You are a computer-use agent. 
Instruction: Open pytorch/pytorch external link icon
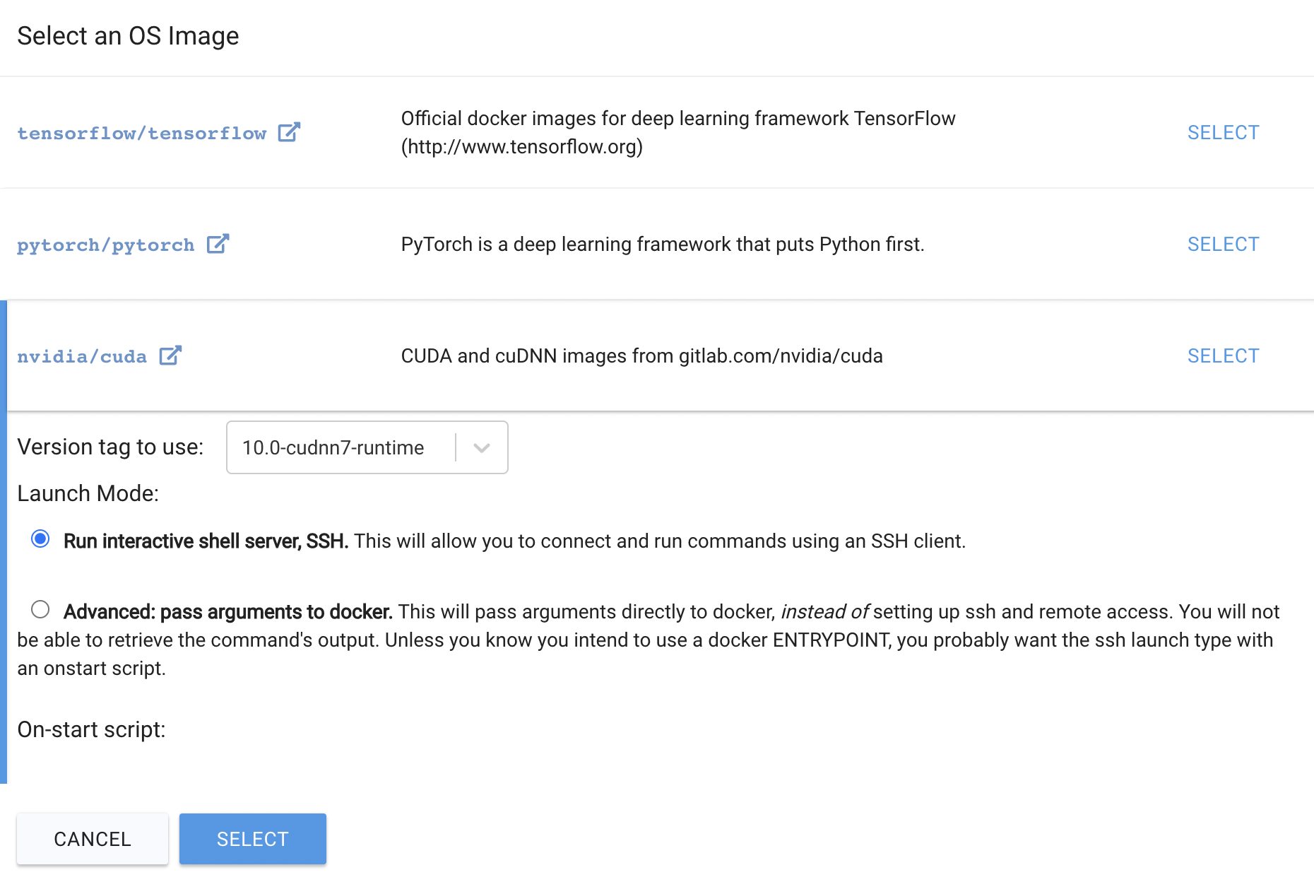point(218,244)
